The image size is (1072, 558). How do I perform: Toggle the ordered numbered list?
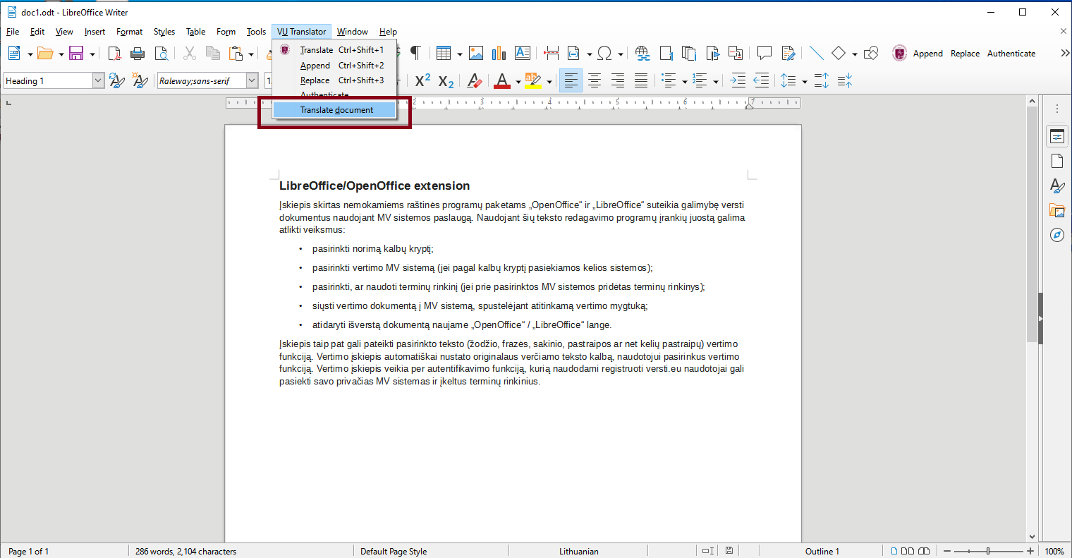tap(700, 81)
